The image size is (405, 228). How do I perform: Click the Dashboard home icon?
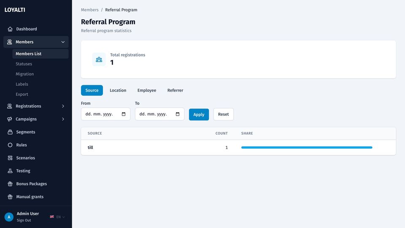tap(10, 29)
